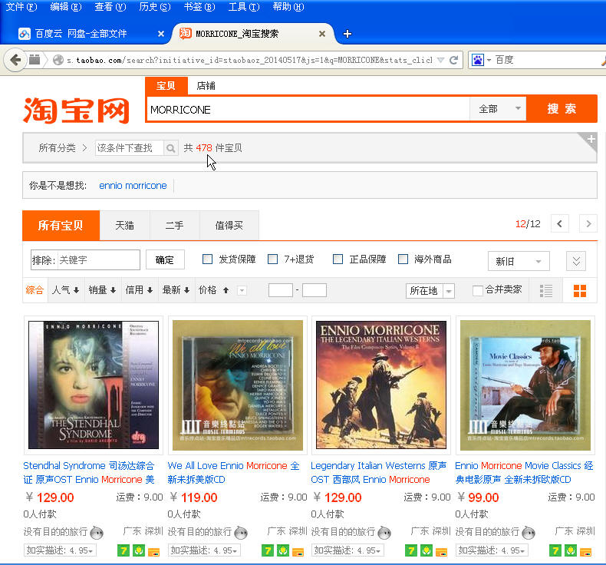606x565 pixels.
Task: Open 如实描述 4.95 dropdown under Movie Classics
Action: click(492, 550)
